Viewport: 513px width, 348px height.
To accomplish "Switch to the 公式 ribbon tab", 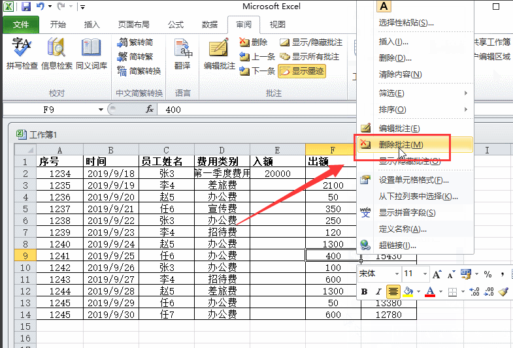I will [176, 25].
